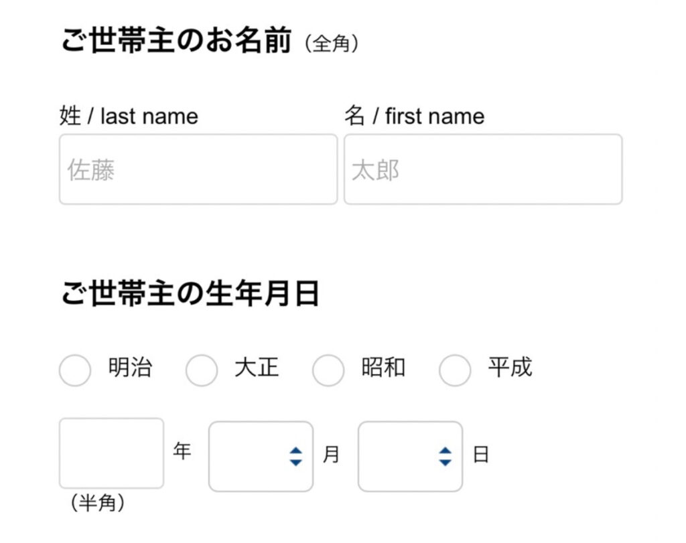This screenshot has width=686, height=543.
Task: Click the birth year (年) input box
Action: coord(111,453)
